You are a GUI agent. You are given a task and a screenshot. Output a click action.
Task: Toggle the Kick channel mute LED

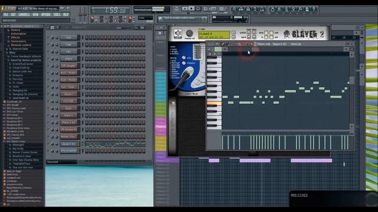pos(48,38)
